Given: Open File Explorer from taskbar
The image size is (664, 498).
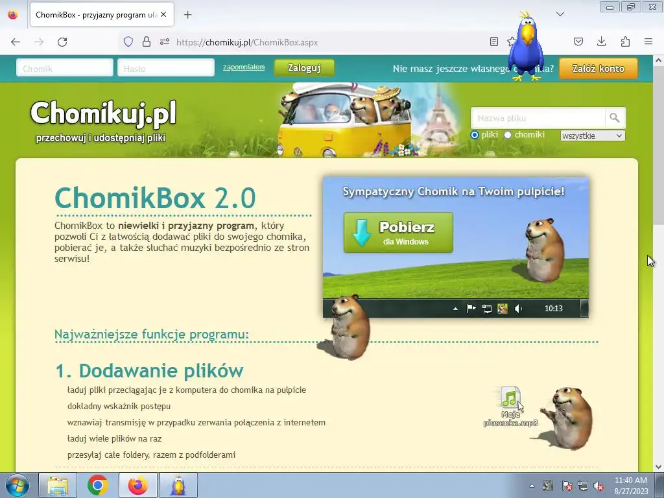Looking at the screenshot, I should [x=58, y=485].
